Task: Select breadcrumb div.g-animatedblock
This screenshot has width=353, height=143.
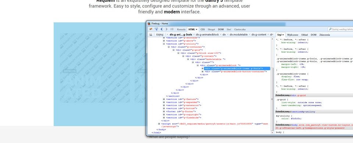Action: click(207, 35)
